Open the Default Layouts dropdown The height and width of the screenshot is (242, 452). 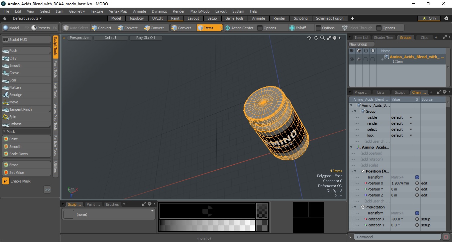tap(27, 18)
